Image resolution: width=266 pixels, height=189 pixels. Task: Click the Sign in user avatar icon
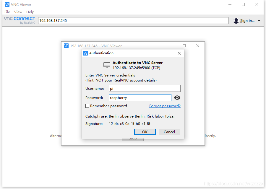pos(236,21)
